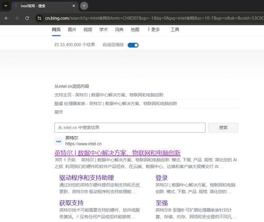This screenshot has height=222, width=264.
Task: Switch to the 词典 tab
Action: pyautogui.click(x=119, y=30)
